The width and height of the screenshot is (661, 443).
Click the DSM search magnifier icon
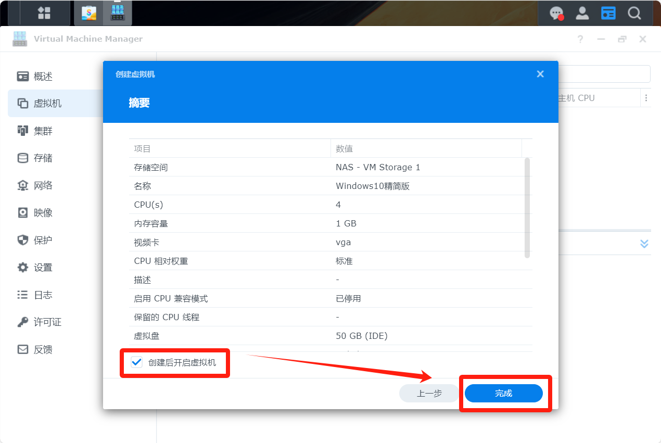pos(634,13)
